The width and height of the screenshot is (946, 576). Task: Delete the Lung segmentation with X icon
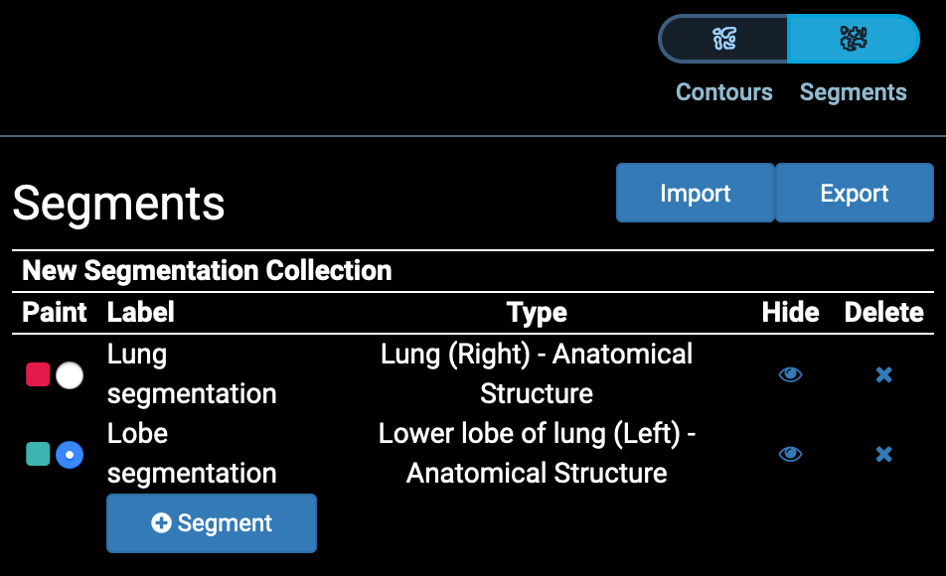click(883, 374)
